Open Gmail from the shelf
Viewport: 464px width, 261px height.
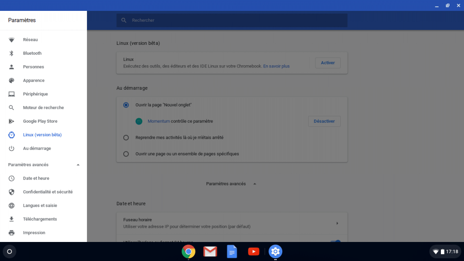(x=210, y=251)
